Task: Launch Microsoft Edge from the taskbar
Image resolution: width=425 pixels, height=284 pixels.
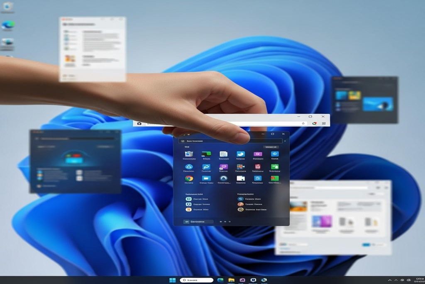Action: point(220,280)
